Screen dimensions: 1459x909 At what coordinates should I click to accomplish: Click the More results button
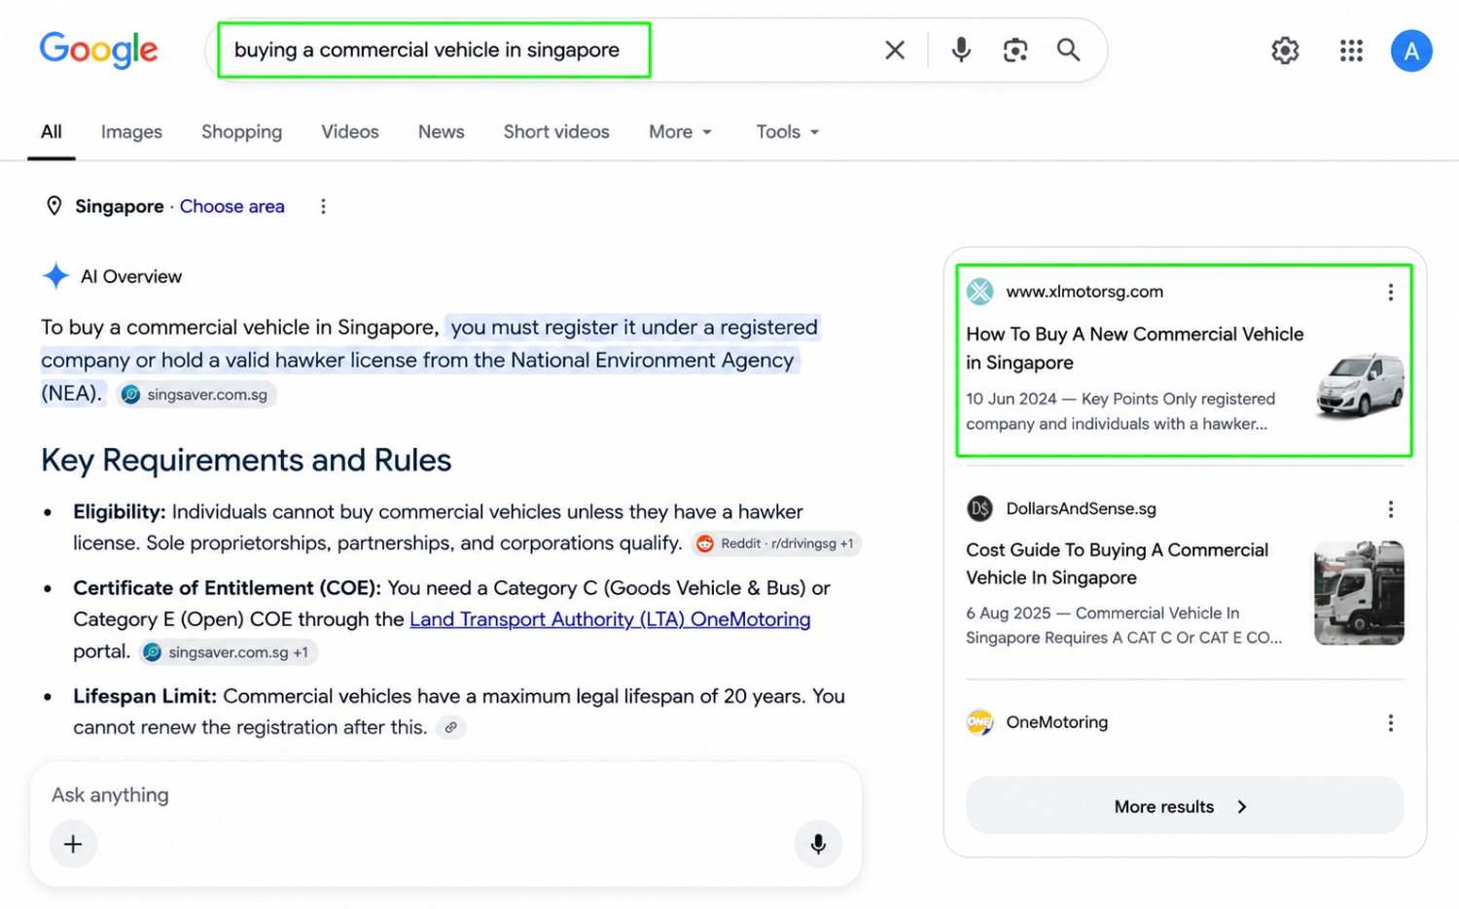click(x=1184, y=806)
